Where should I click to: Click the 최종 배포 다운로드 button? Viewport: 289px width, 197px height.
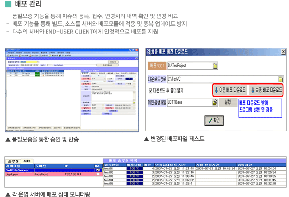(266, 90)
